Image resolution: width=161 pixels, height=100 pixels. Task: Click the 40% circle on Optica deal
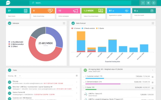(85, 94)
